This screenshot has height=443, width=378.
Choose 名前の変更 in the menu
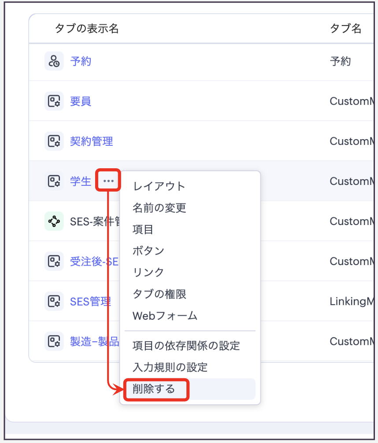click(159, 207)
